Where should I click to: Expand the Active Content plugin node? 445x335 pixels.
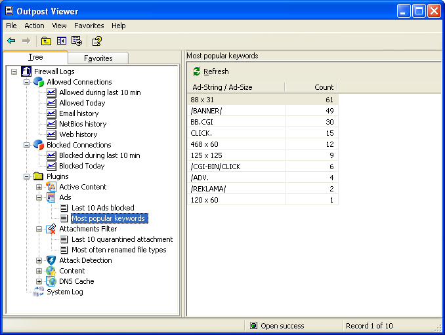[39, 187]
